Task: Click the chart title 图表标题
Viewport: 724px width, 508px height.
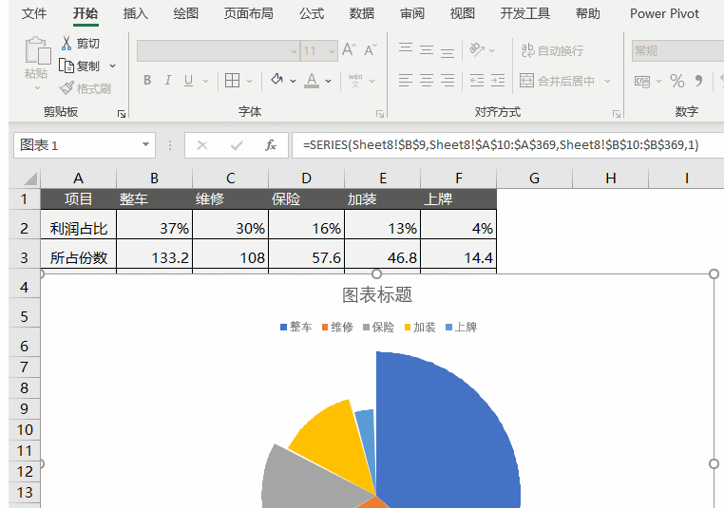Action: [377, 295]
